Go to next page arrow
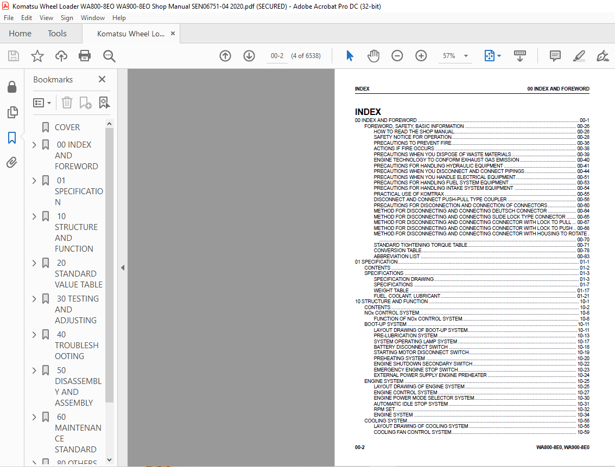This screenshot has height=467, width=615. [249, 56]
